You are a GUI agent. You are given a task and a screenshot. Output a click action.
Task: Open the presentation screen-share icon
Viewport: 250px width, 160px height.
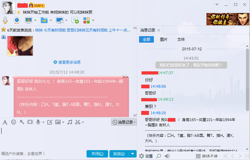click(28, 20)
